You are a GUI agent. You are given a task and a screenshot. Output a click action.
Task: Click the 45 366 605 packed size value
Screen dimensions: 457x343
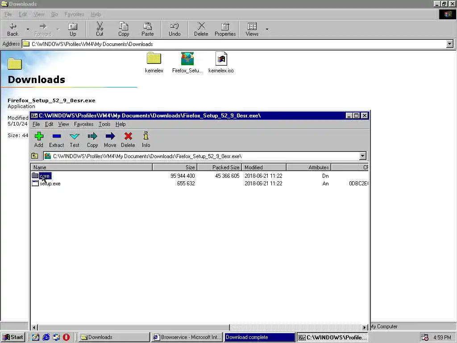(x=227, y=176)
